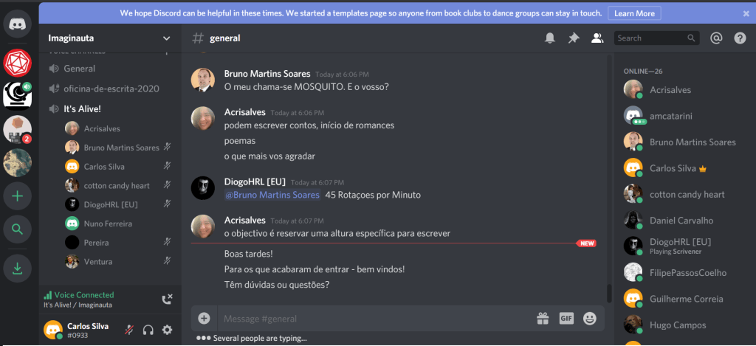Disconnect from voice channel
Image resolution: width=756 pixels, height=346 pixels.
tap(167, 299)
